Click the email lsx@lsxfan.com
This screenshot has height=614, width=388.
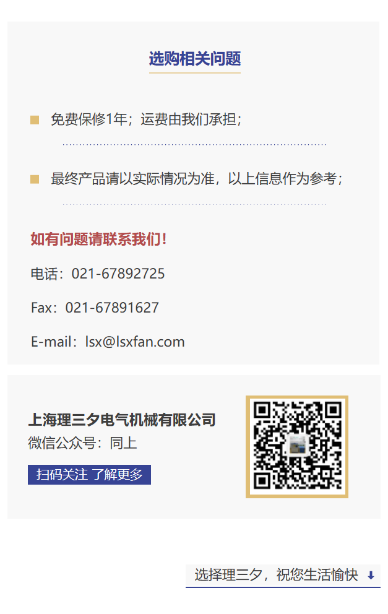(x=135, y=342)
